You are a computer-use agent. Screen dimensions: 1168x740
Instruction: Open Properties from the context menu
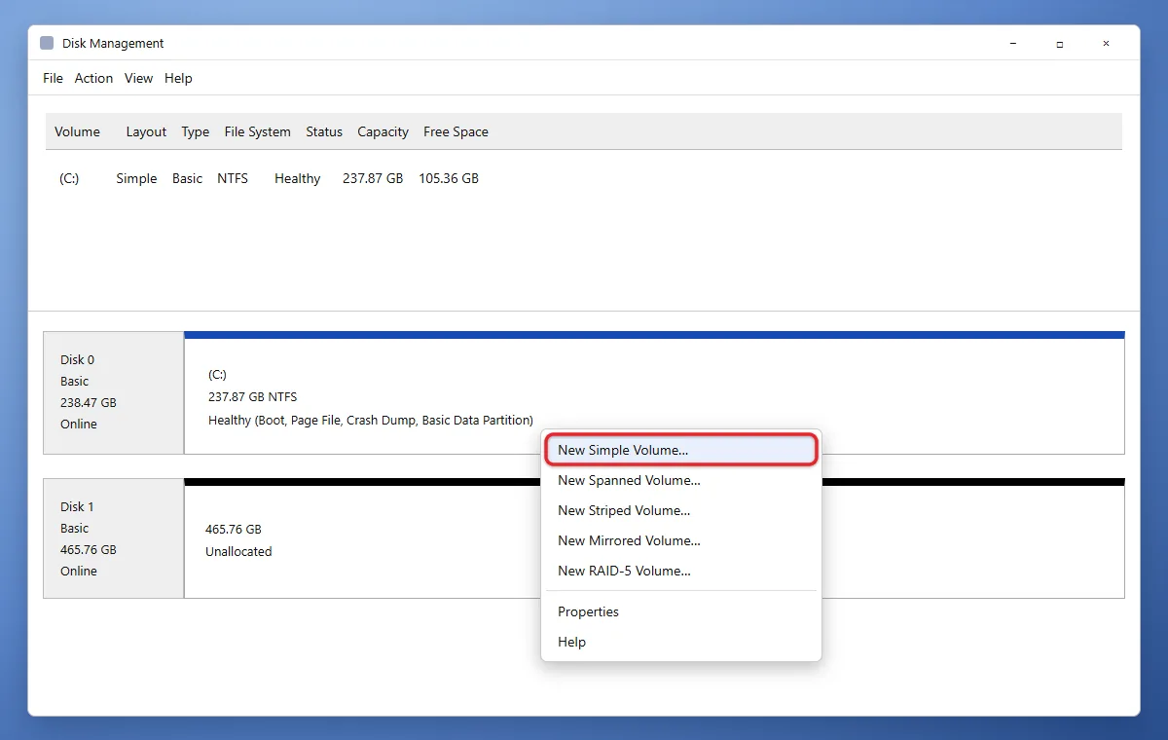coord(680,611)
